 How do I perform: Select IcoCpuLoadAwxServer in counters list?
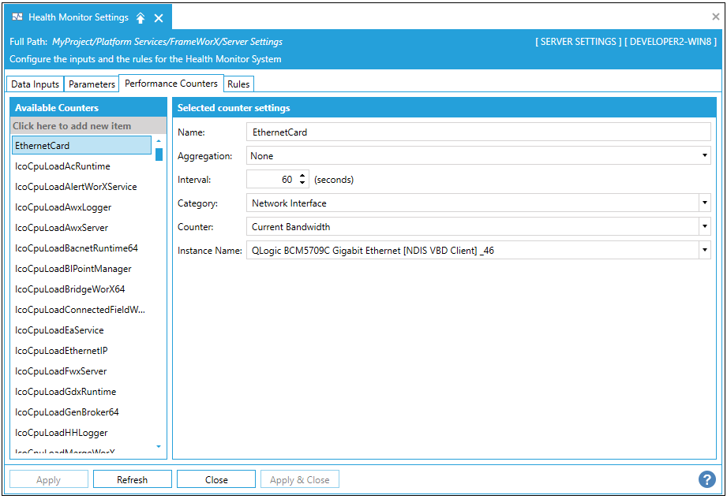[x=62, y=228]
